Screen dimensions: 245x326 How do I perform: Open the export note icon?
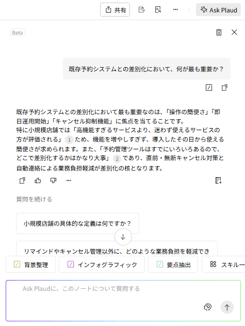click(x=141, y=10)
